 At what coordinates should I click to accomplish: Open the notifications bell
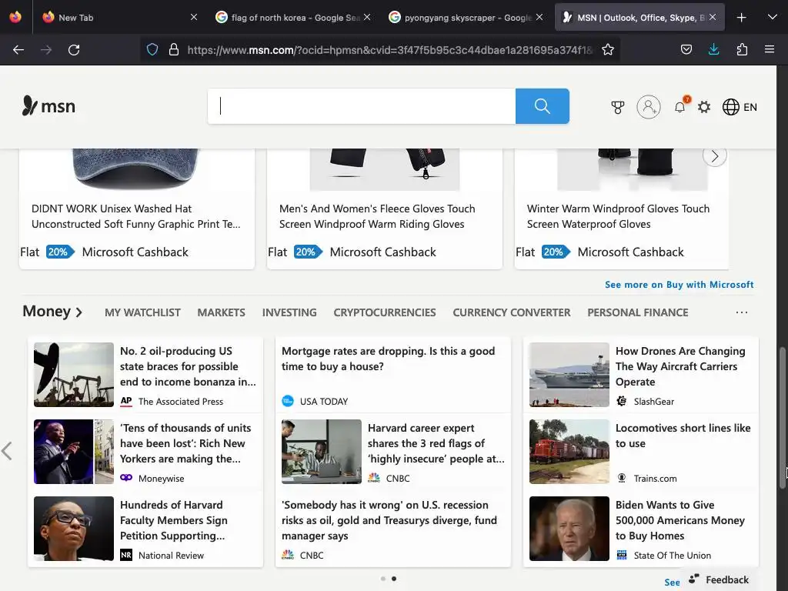[679, 108]
